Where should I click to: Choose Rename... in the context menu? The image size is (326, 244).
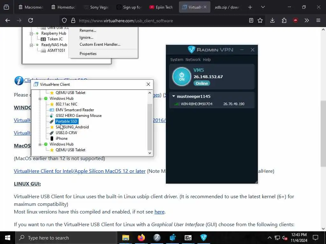tap(88, 30)
